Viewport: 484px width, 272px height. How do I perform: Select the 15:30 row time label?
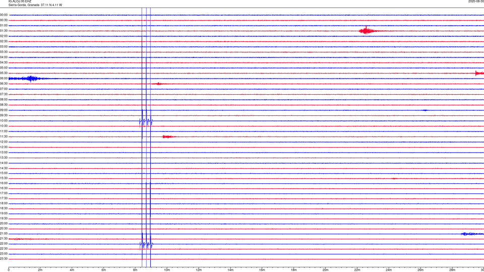click(x=4, y=178)
